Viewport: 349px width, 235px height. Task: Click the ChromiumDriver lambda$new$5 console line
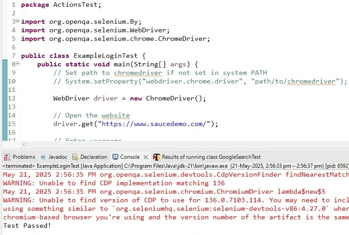[x=164, y=191]
